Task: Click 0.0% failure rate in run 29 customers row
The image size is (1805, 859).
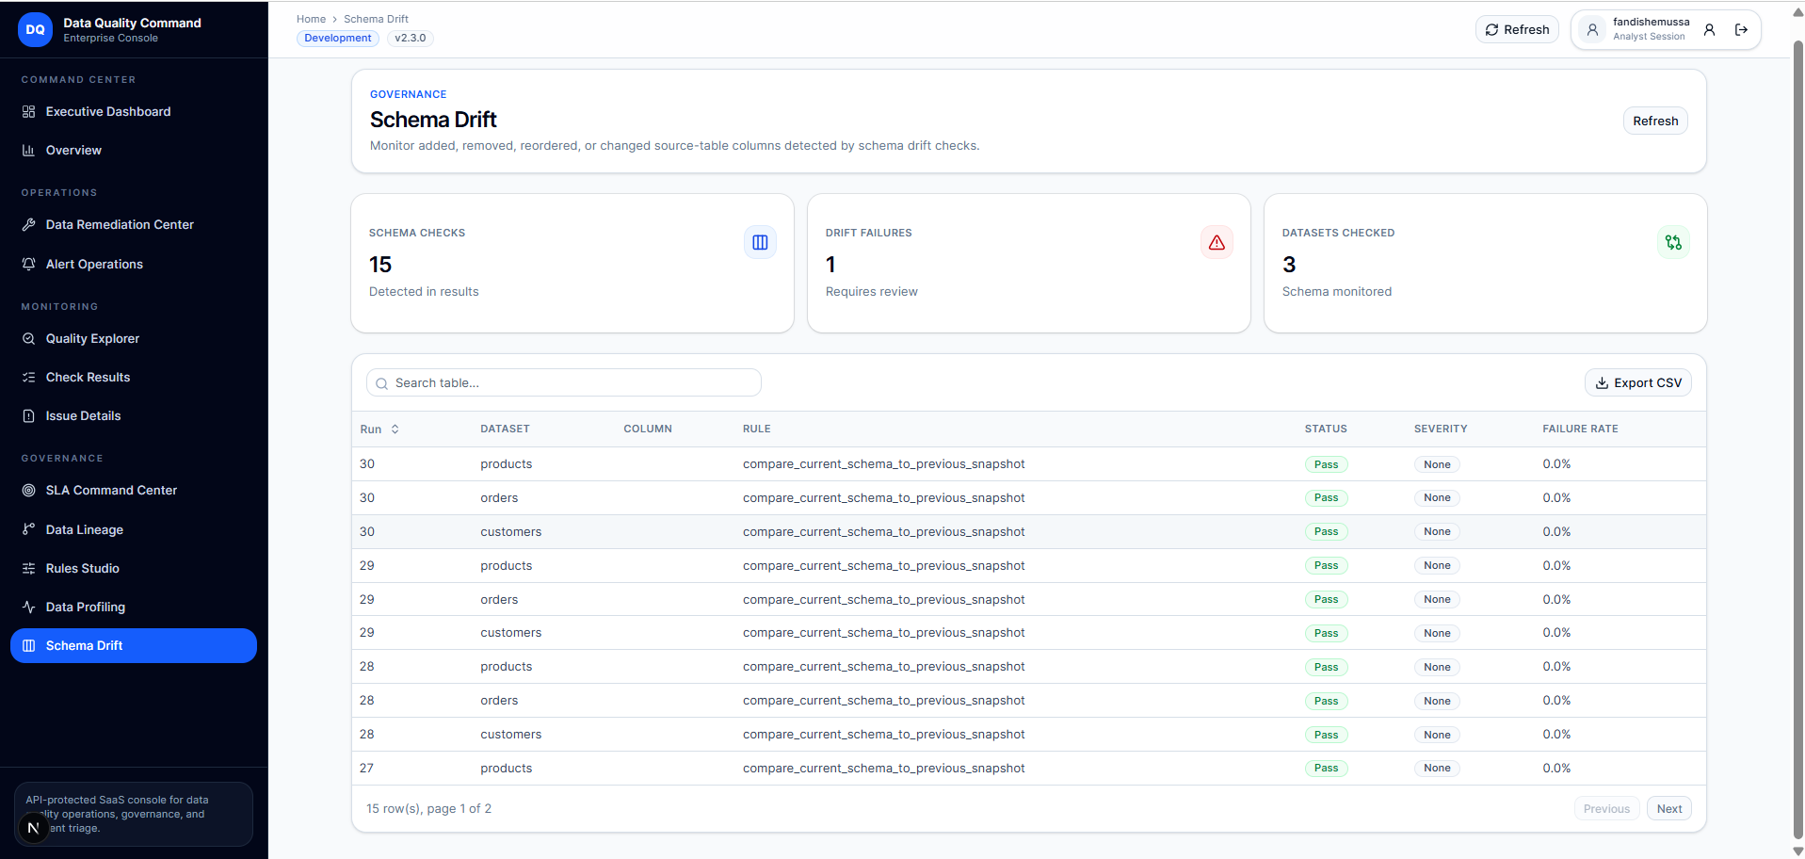Action: tap(1556, 632)
